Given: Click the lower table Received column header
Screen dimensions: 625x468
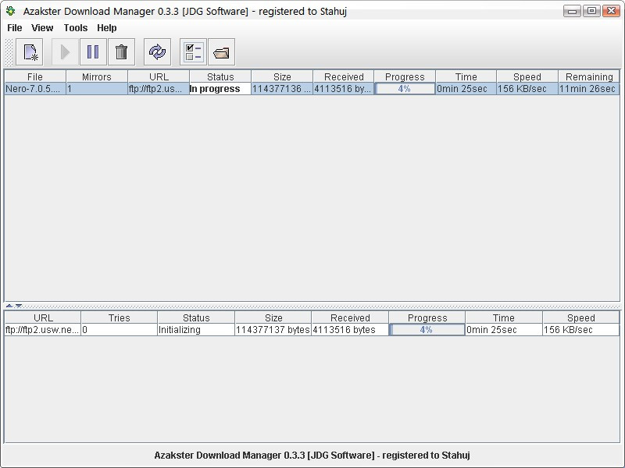Looking at the screenshot, I should pyautogui.click(x=350, y=317).
